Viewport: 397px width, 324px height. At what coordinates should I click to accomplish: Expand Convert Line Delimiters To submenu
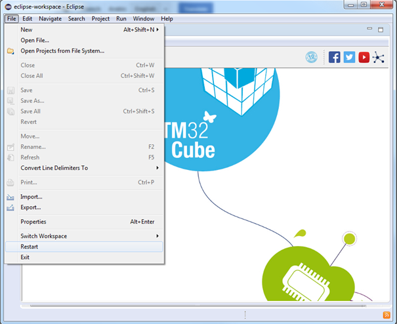coord(157,168)
